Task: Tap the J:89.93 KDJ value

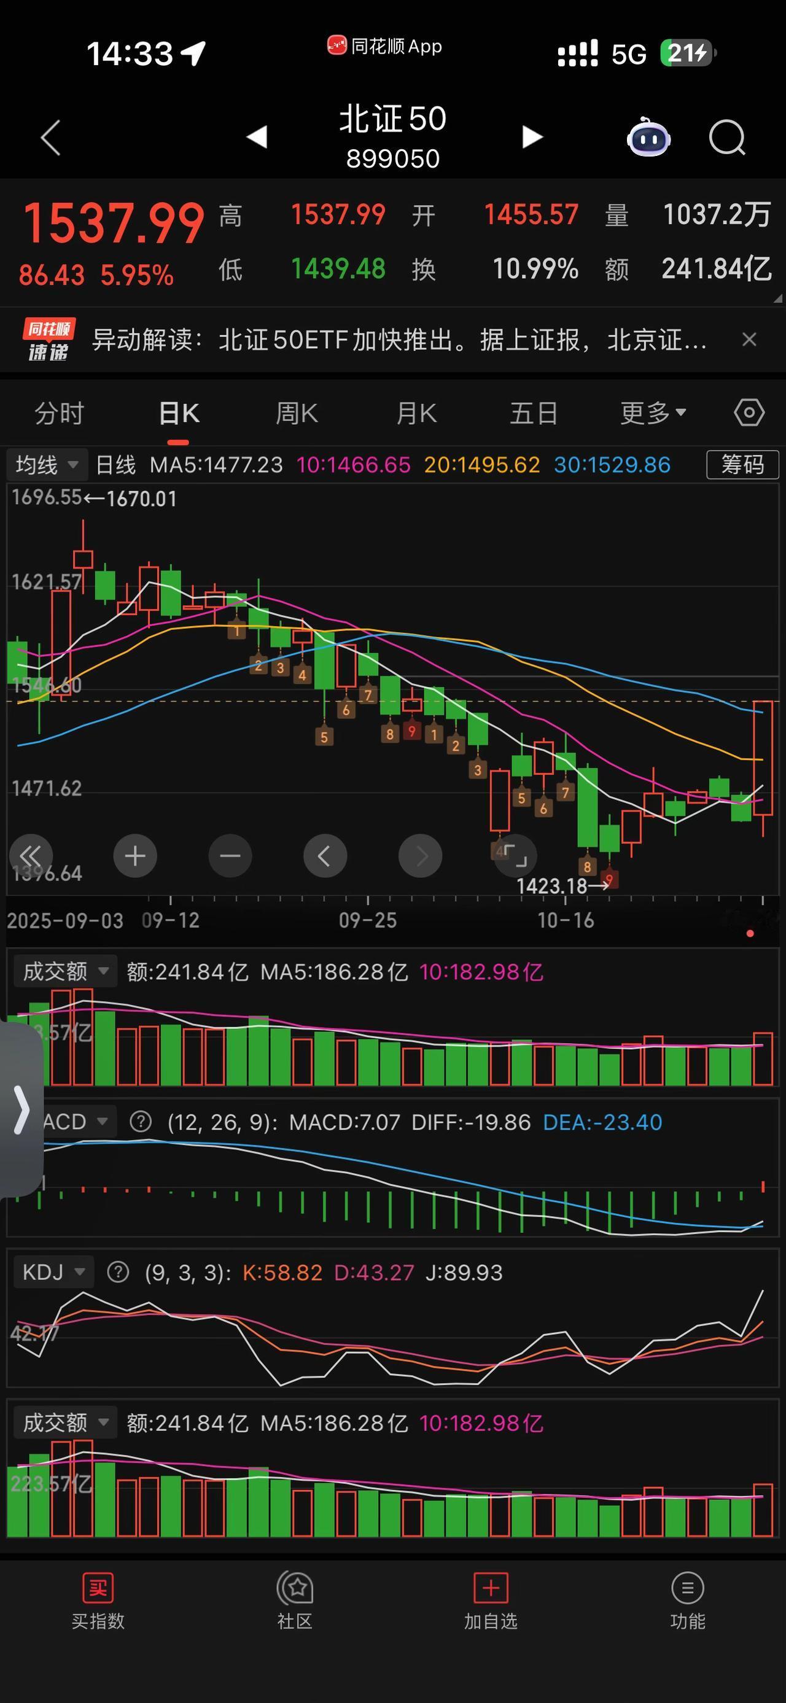Action: pyautogui.click(x=464, y=1272)
